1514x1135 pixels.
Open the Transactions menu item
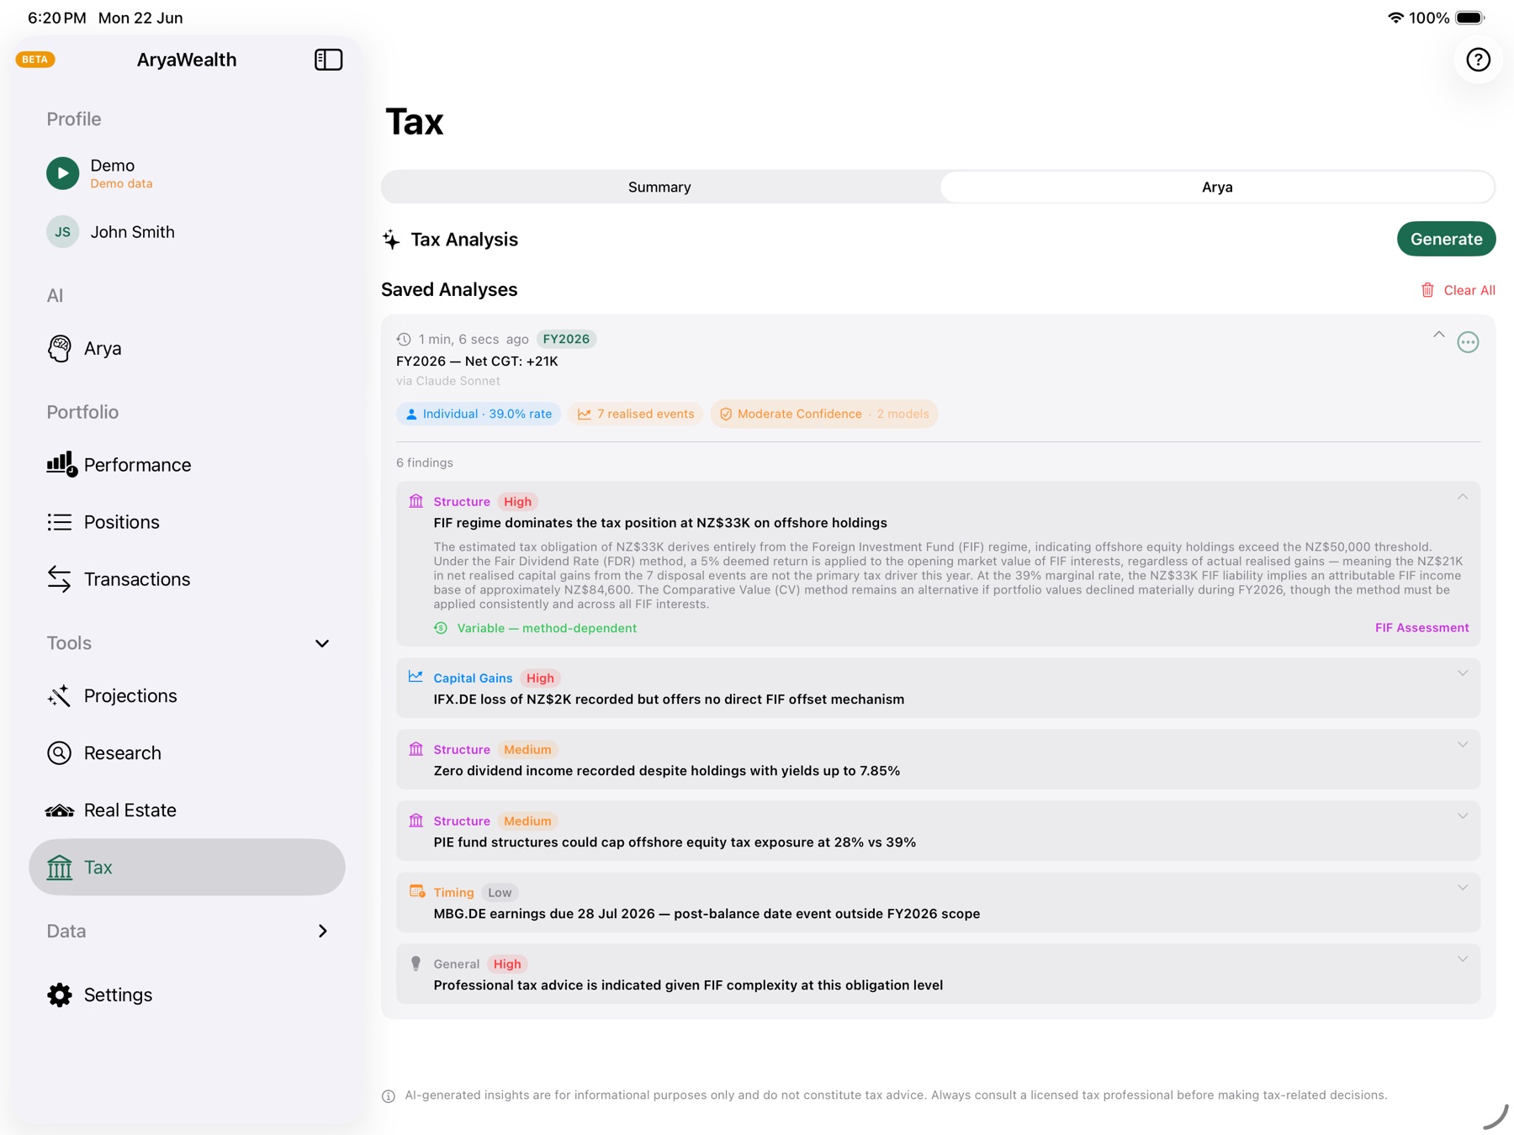click(x=187, y=579)
